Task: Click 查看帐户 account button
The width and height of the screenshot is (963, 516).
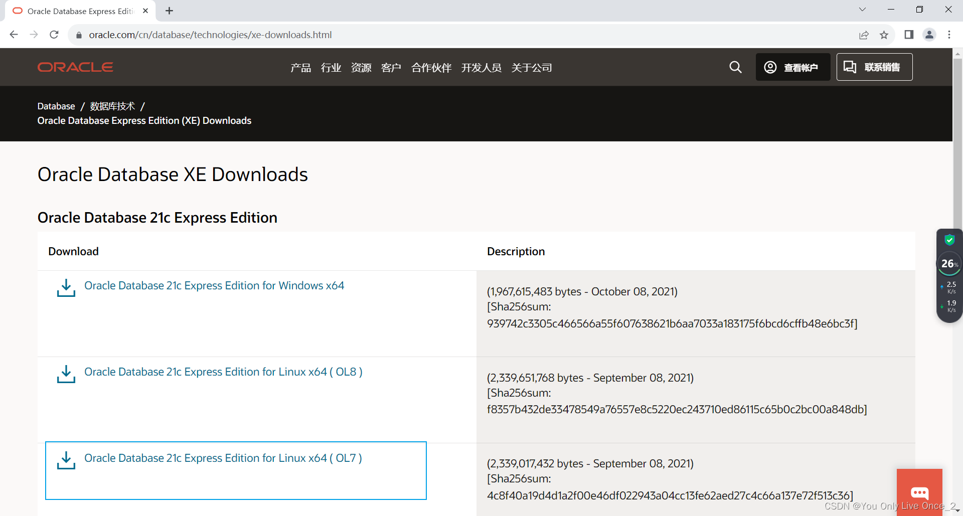Action: point(792,67)
